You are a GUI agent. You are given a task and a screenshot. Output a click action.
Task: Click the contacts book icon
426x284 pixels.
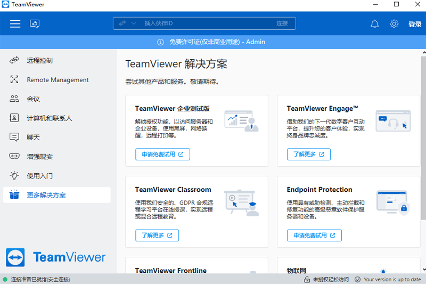14,118
